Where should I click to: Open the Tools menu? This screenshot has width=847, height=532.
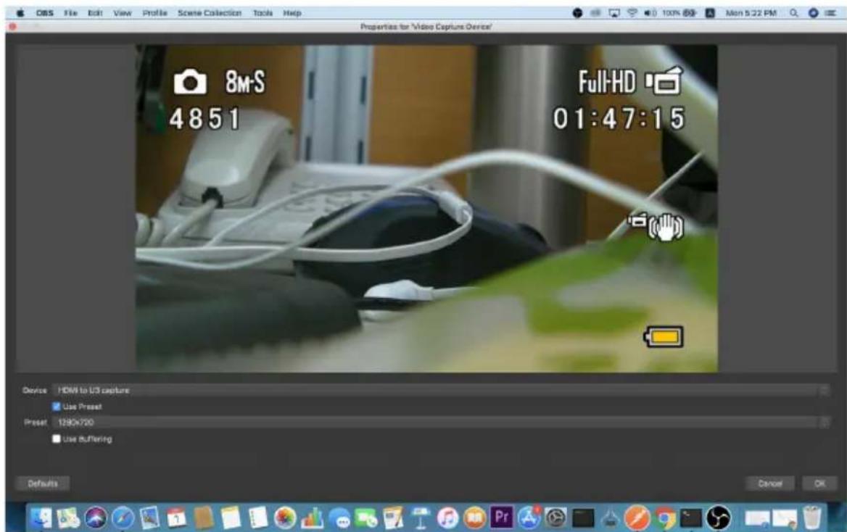[263, 13]
